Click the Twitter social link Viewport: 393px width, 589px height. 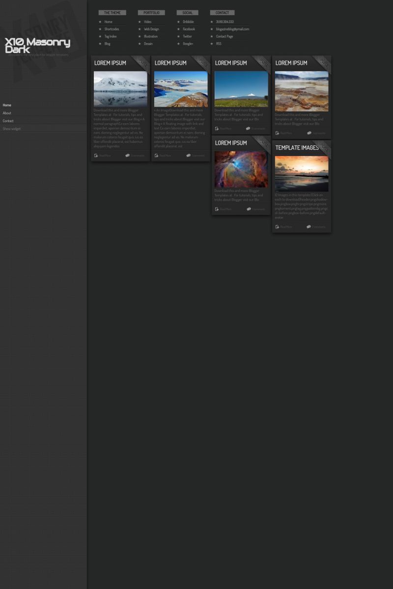(187, 36)
